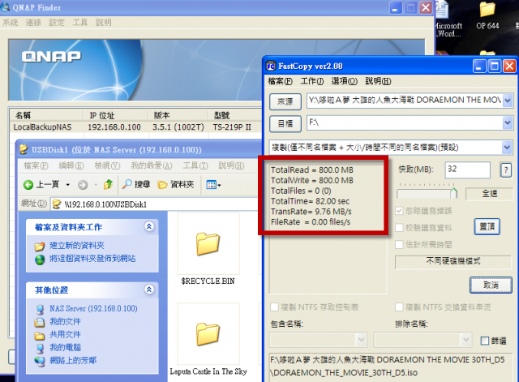Image resolution: width=519 pixels, height=382 pixels.
Task: Click the Destination button in FastCopy
Action: (x=285, y=124)
